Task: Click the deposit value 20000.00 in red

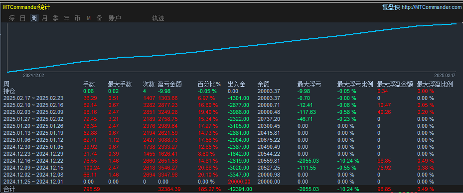Action: (x=239, y=182)
